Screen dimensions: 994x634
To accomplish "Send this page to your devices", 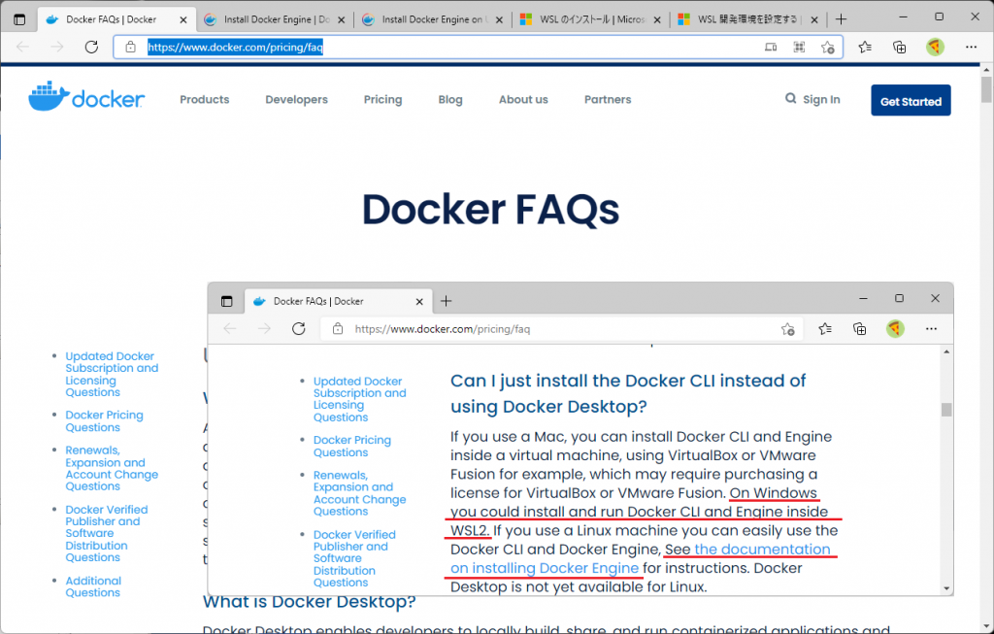I will (x=771, y=47).
